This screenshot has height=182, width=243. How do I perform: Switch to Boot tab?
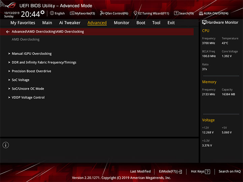point(141,23)
